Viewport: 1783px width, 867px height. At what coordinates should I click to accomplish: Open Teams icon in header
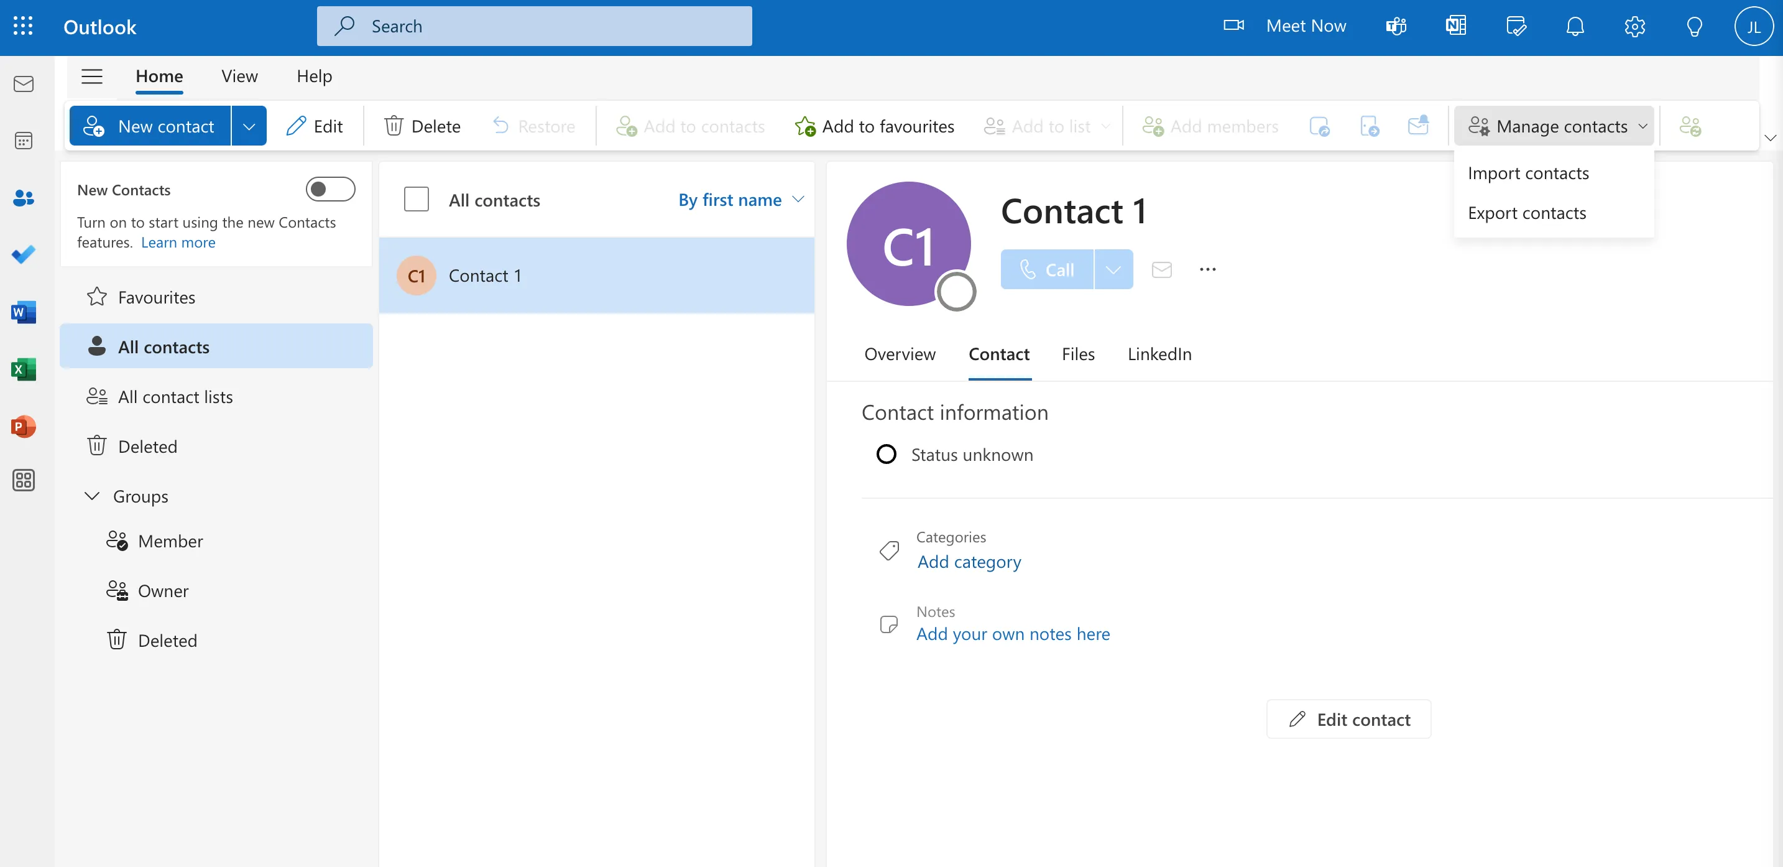click(1396, 26)
